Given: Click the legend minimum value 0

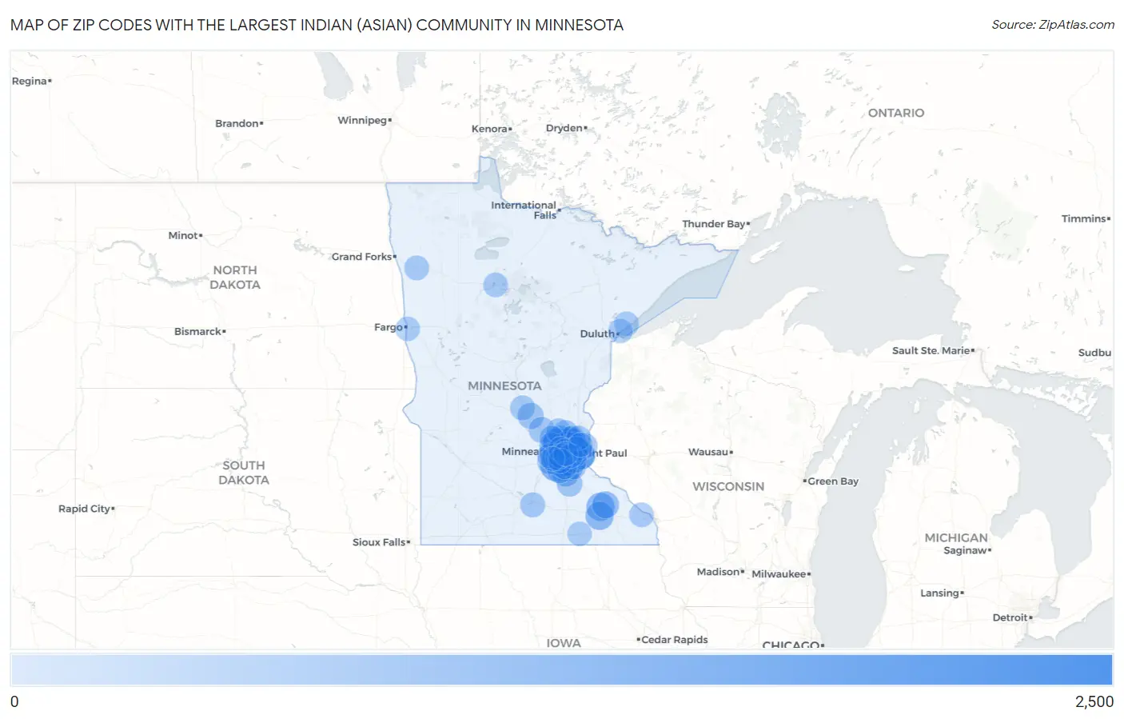Looking at the screenshot, I should (14, 702).
